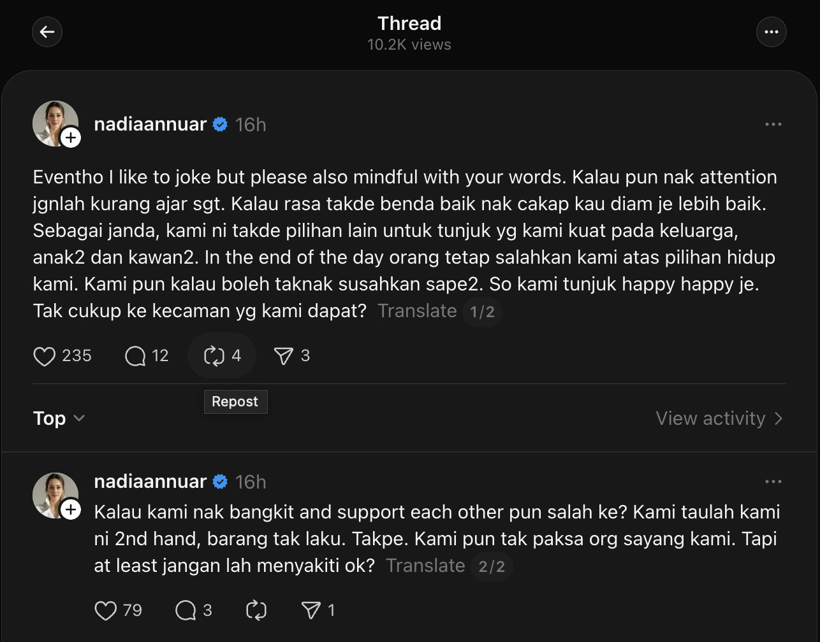Open replies on the first post
The image size is (820, 642).
tap(136, 356)
